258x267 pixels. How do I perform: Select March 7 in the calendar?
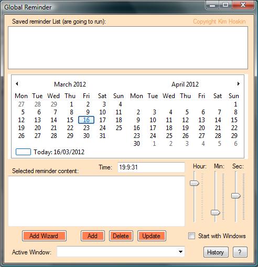pos(55,112)
